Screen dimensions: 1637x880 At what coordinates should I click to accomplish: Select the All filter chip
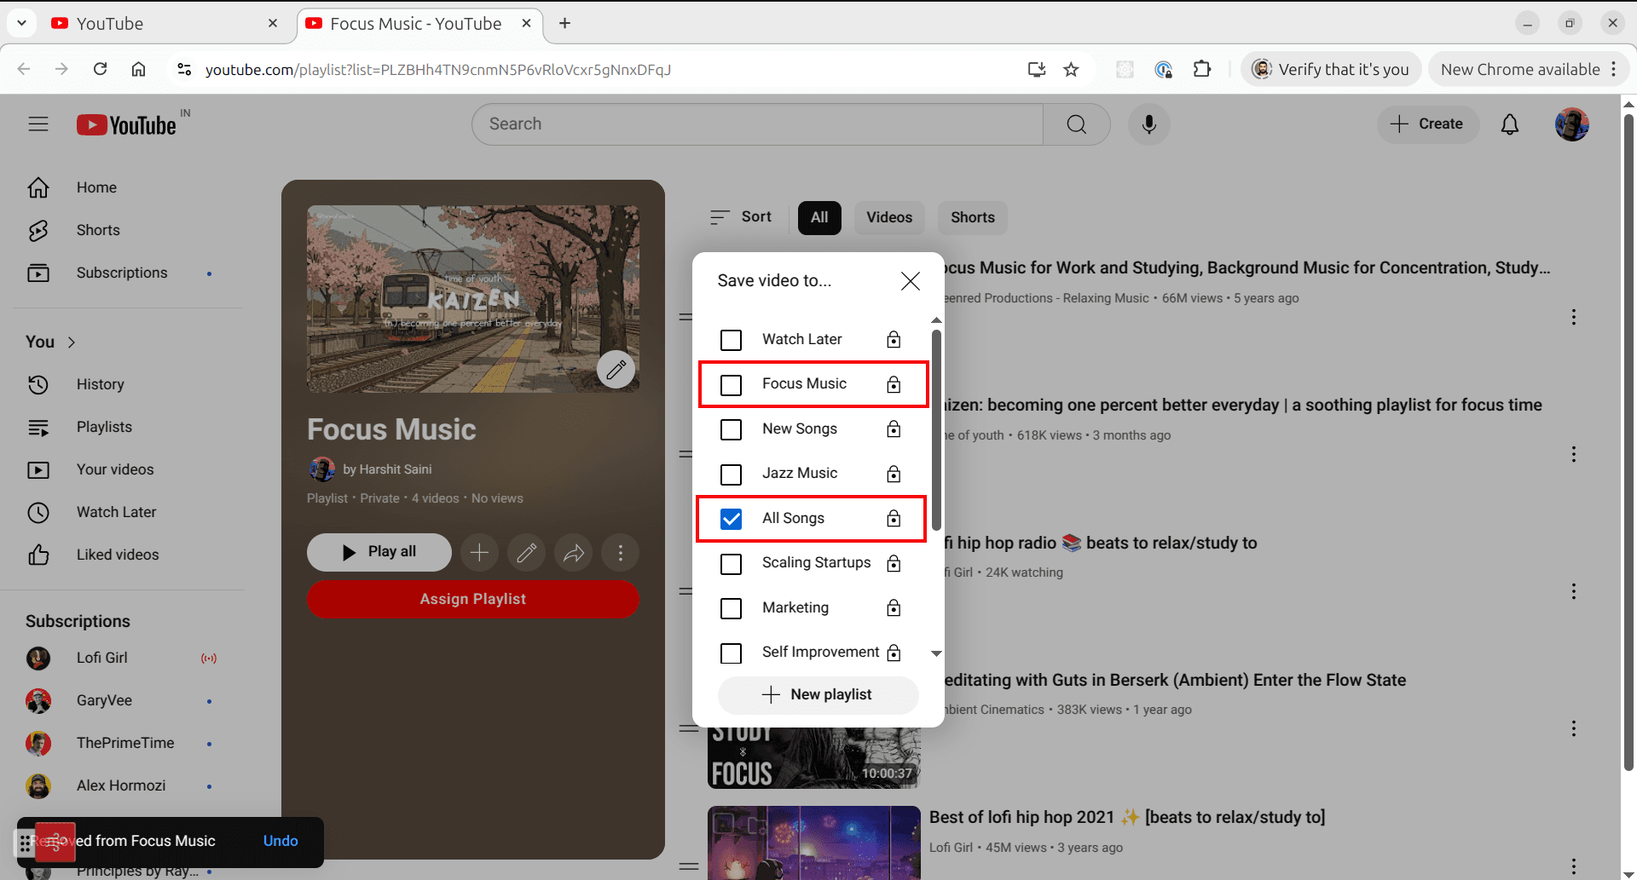819,218
